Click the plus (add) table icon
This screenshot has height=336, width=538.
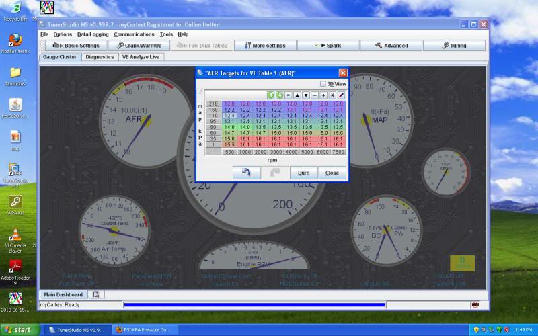323,95
